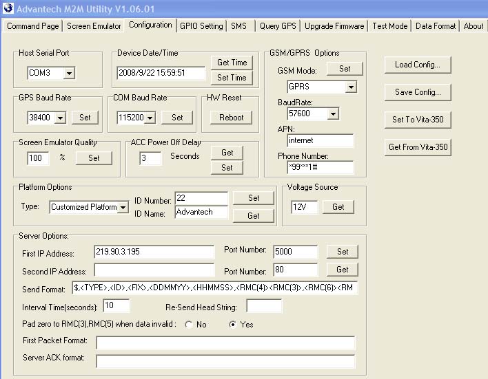Click Get button in Voltage Source

338,207
